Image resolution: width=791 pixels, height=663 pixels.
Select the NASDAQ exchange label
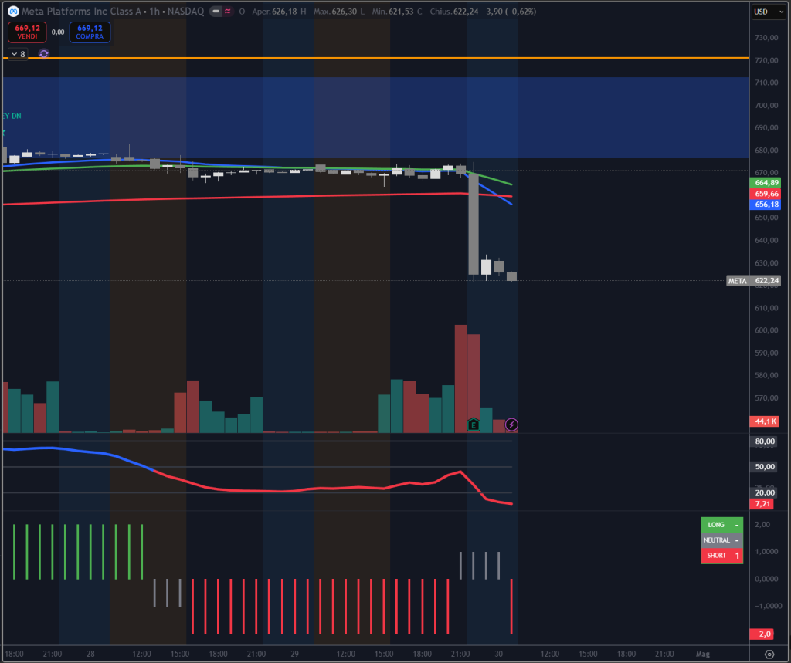[185, 10]
